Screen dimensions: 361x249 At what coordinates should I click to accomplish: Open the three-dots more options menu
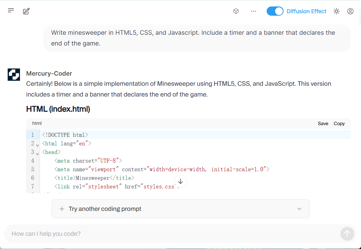[x=253, y=11]
